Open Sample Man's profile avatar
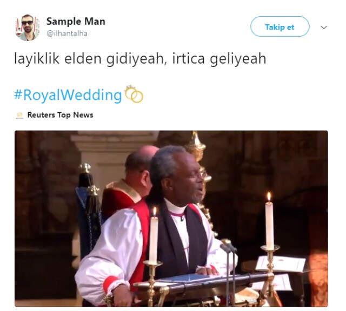The height and width of the screenshot is (311, 346). (x=28, y=28)
